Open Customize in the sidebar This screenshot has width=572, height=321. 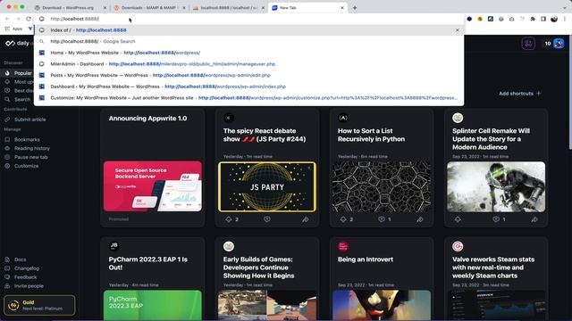pyautogui.click(x=21, y=166)
